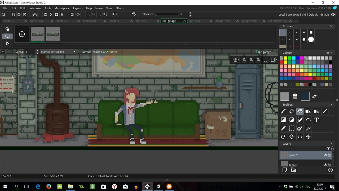Select the Colour Picker eyedropper tool
Screen dimensions: 339x191
(283, 128)
